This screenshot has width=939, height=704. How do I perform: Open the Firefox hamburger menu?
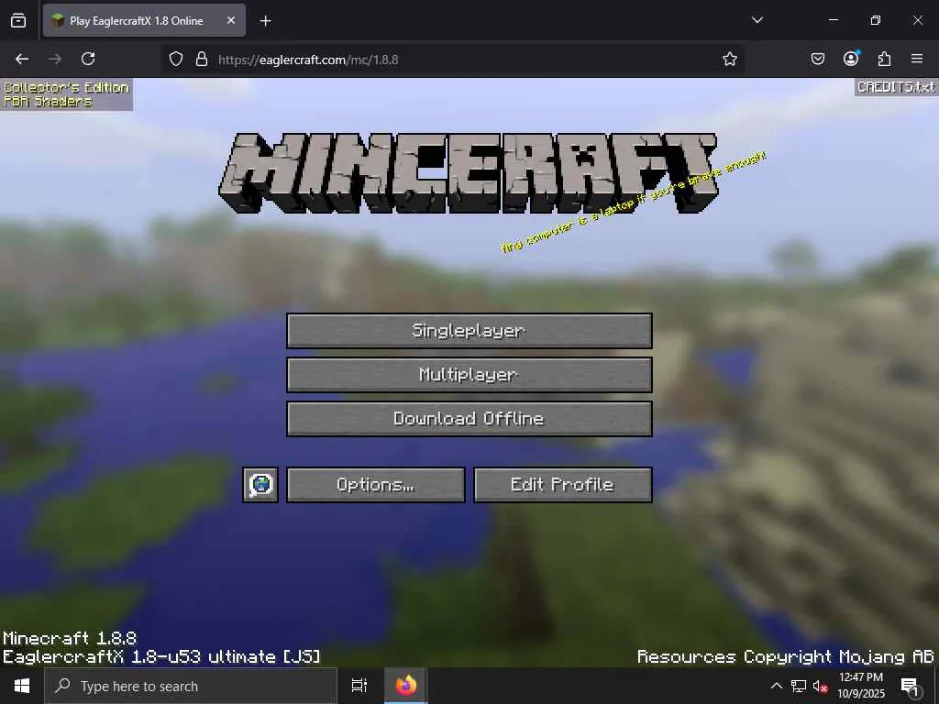(x=917, y=59)
